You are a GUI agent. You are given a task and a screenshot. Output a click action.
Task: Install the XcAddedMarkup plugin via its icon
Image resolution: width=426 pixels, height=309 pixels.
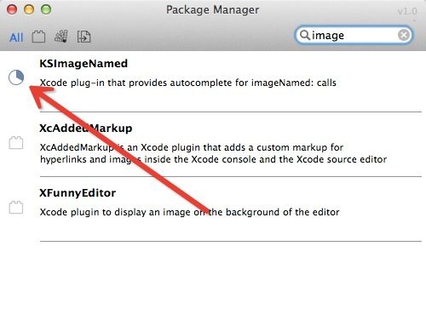pyautogui.click(x=16, y=142)
